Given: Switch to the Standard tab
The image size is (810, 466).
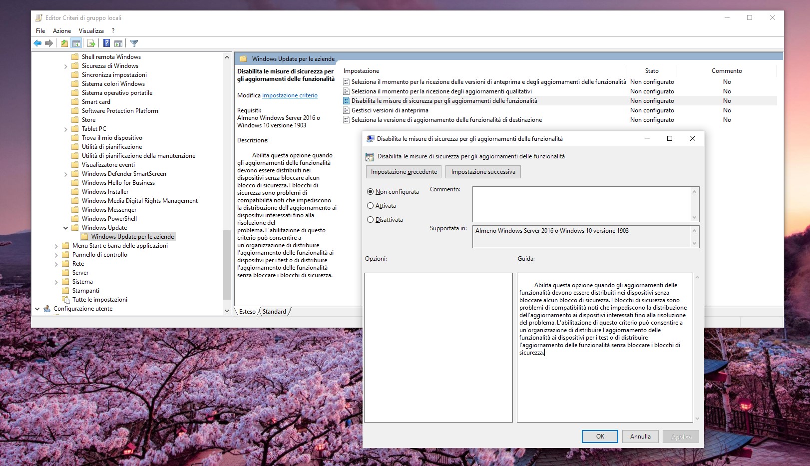Looking at the screenshot, I should [275, 312].
